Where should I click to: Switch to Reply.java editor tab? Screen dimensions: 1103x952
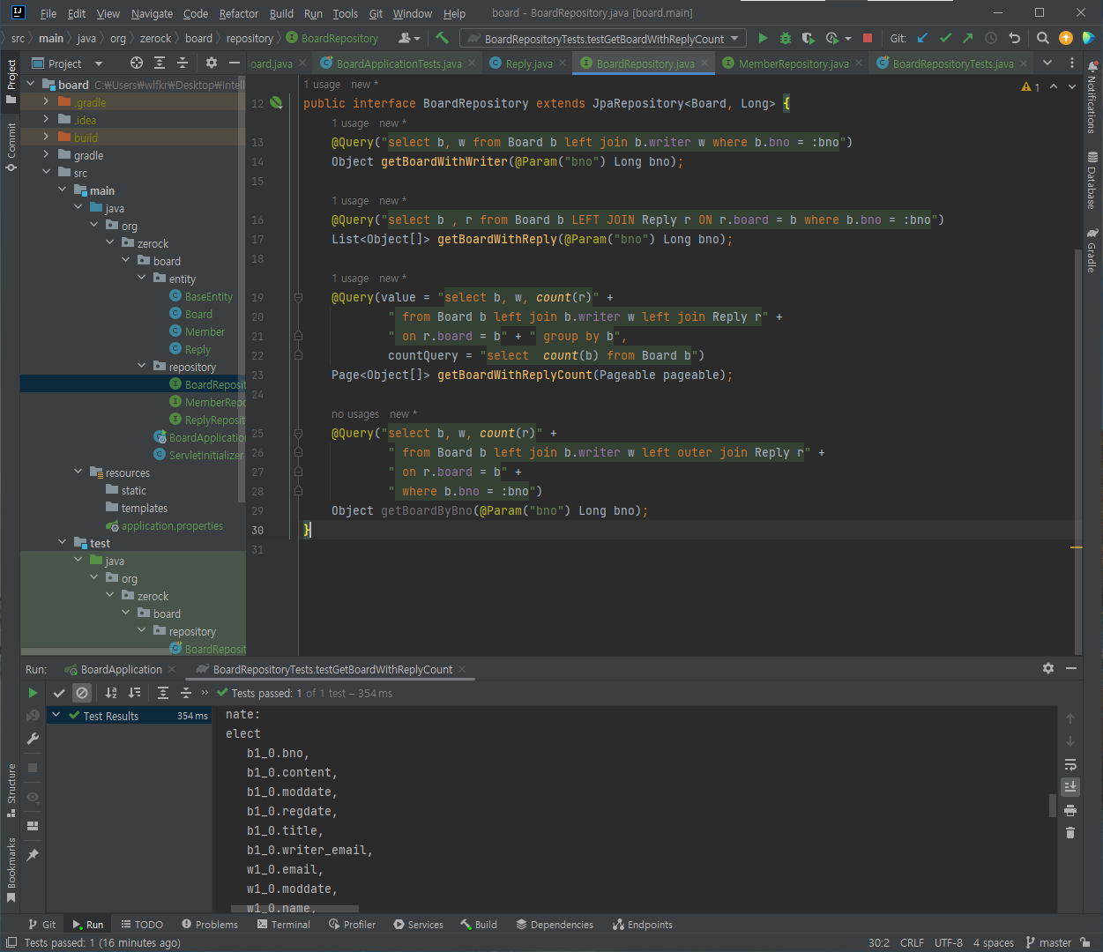tap(529, 63)
